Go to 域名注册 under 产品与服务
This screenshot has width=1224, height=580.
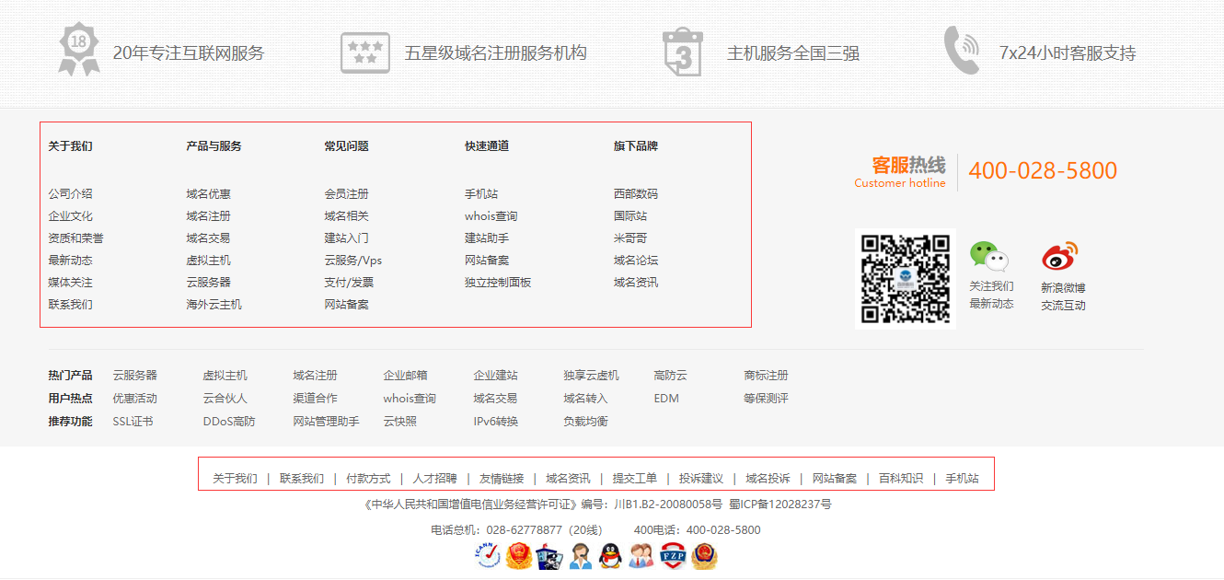(x=208, y=216)
